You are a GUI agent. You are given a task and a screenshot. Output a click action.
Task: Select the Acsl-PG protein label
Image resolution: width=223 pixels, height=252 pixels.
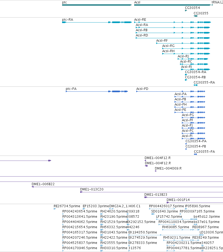tap(188, 115)
